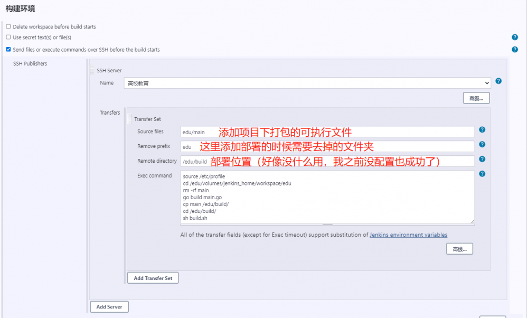The image size is (528, 318).
Task: Click the resize grip of the Exec command box
Action: pos(473,222)
